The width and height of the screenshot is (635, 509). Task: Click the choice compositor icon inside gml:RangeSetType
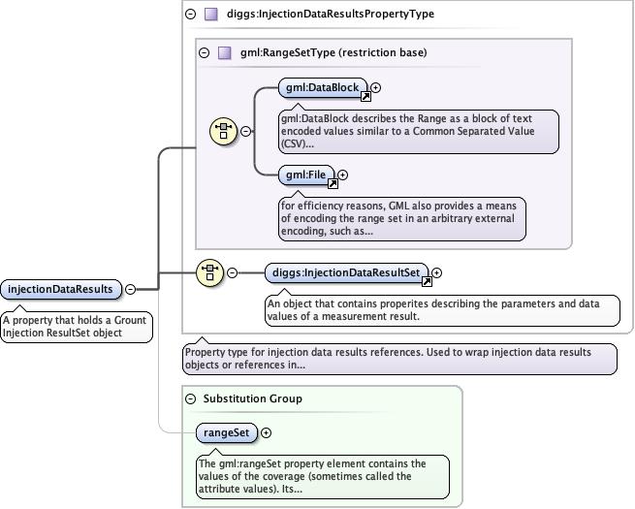tap(224, 131)
